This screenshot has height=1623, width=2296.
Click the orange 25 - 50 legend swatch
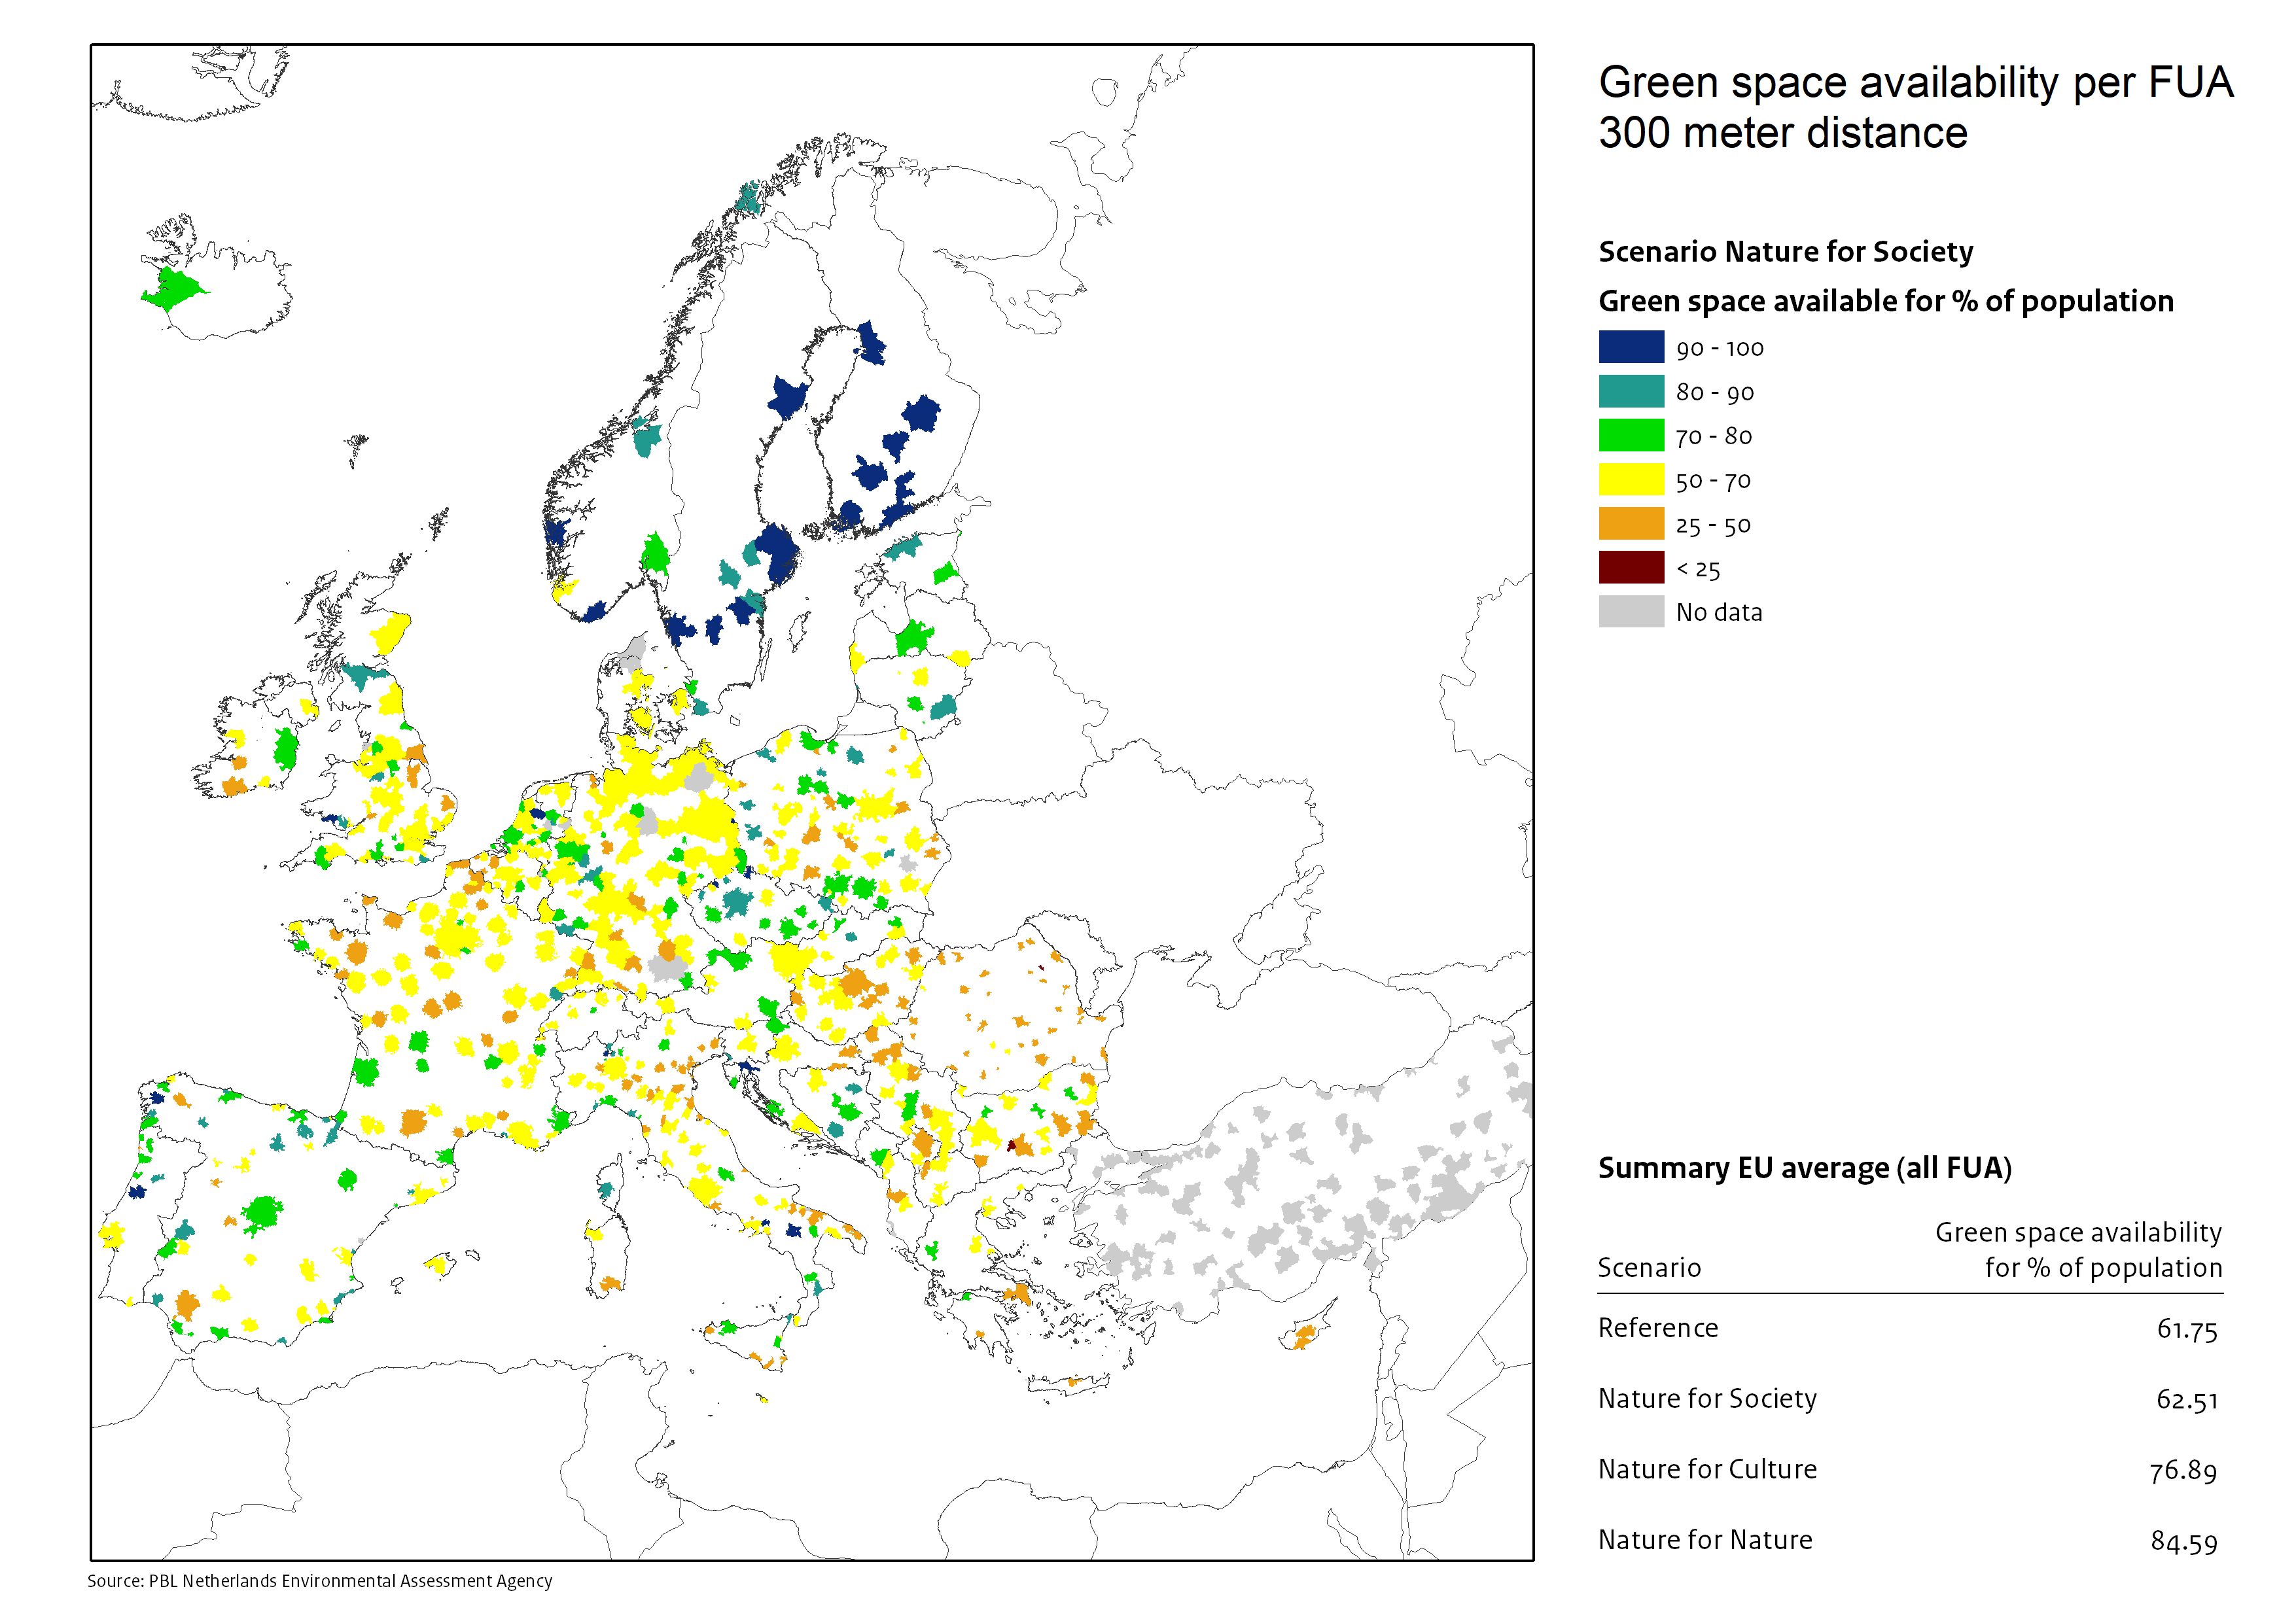click(1631, 523)
